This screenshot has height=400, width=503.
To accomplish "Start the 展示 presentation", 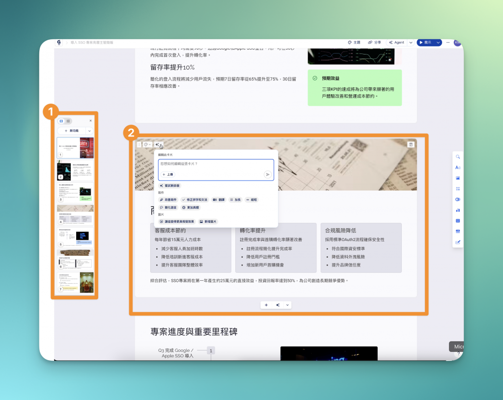I will [x=425, y=42].
